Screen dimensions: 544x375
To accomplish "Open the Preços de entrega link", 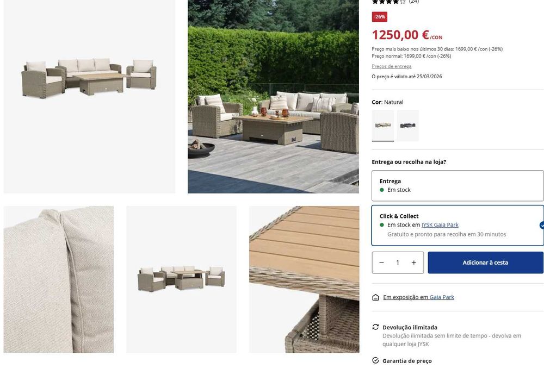I will tap(391, 66).
